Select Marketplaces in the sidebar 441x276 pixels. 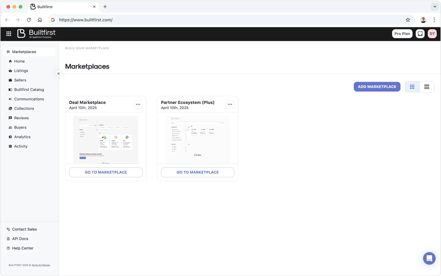click(29, 52)
